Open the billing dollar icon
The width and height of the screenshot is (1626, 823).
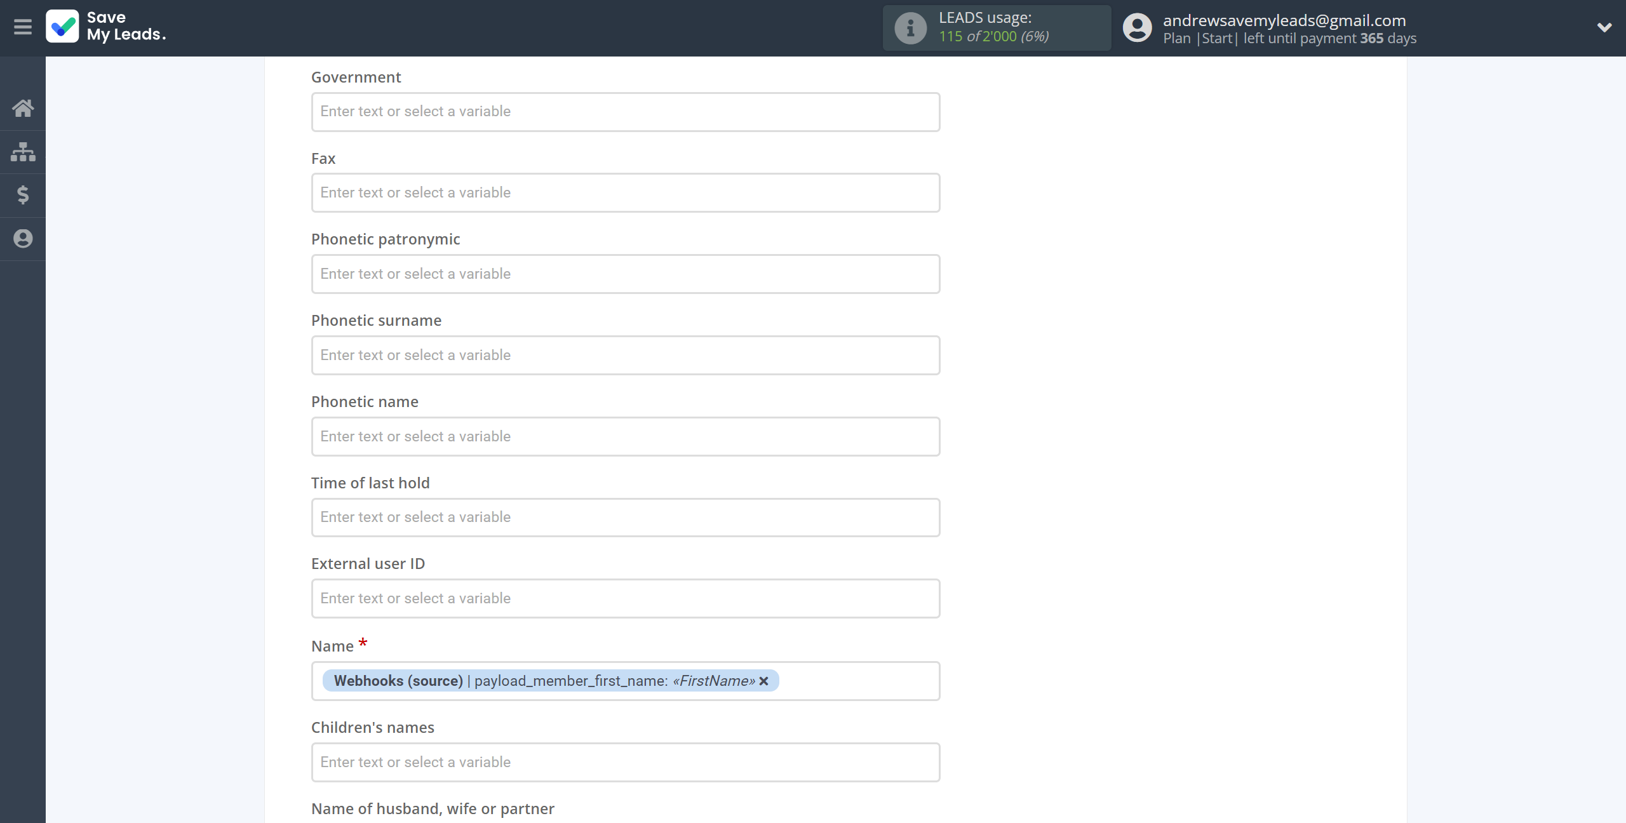click(x=23, y=195)
